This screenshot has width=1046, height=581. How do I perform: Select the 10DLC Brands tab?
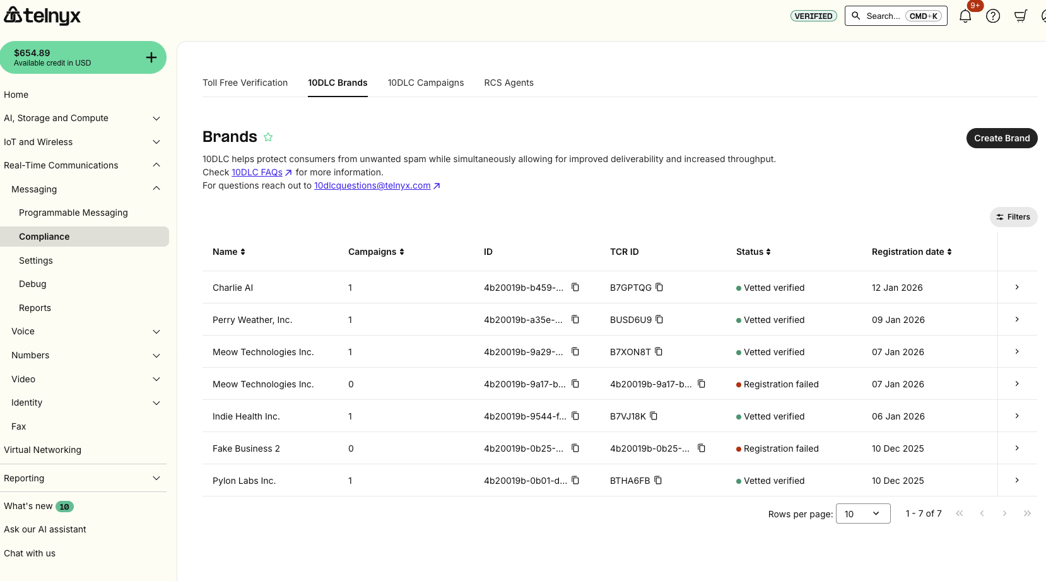coord(338,83)
